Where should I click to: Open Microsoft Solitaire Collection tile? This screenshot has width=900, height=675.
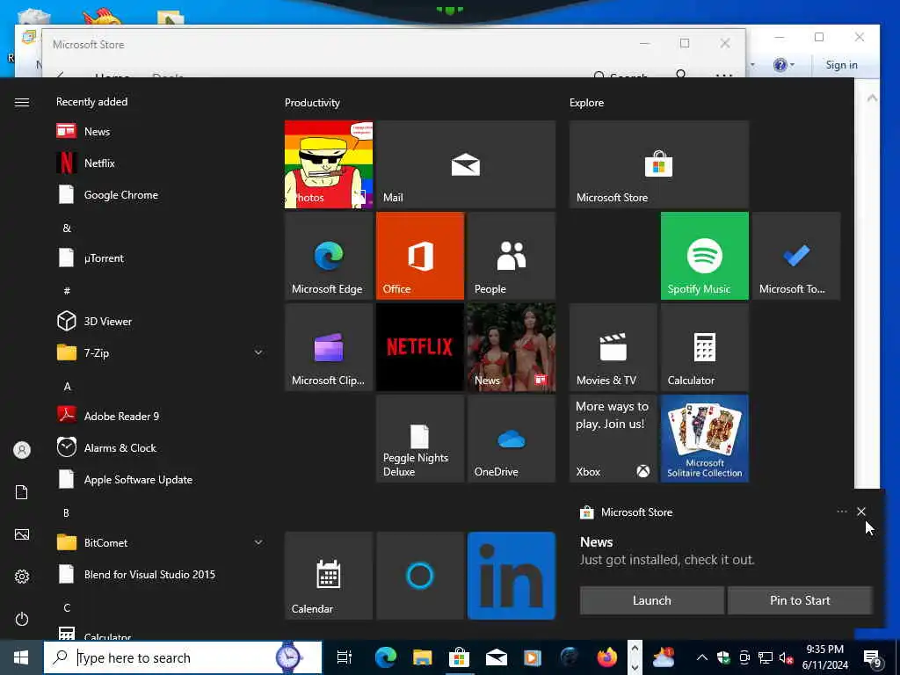(704, 439)
